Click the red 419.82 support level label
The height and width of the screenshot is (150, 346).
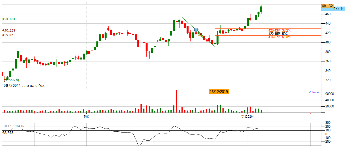8,35
